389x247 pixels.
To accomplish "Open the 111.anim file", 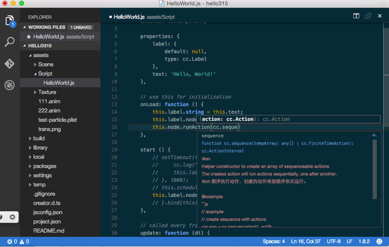I will [49, 101].
